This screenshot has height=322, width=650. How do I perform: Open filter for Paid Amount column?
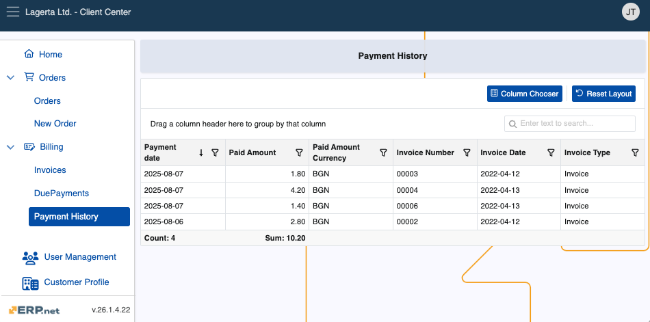(299, 152)
